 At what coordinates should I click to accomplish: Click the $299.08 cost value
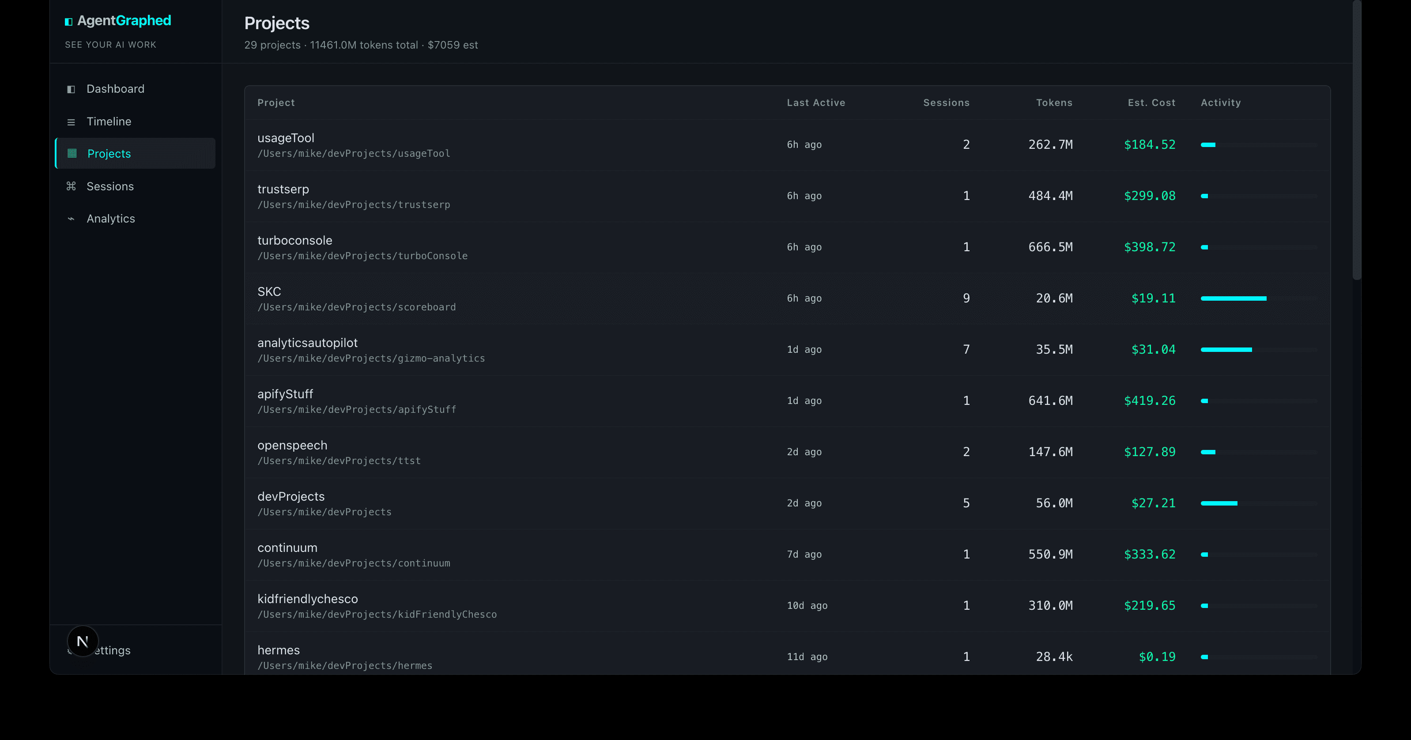1150,196
